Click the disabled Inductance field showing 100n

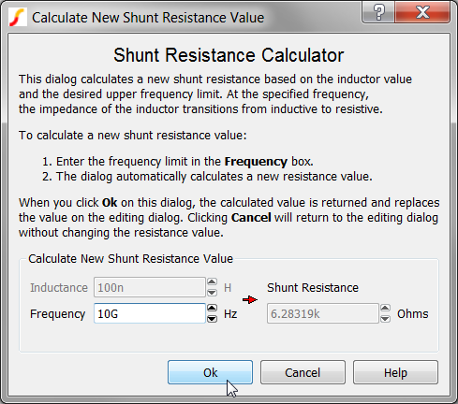coord(150,287)
